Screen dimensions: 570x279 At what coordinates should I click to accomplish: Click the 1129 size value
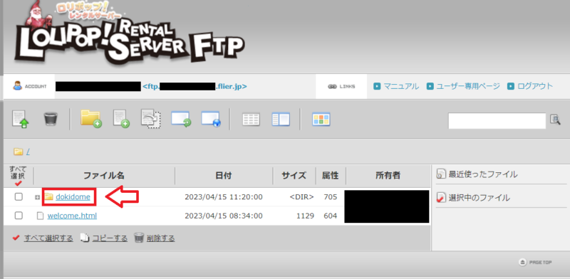coord(305,216)
